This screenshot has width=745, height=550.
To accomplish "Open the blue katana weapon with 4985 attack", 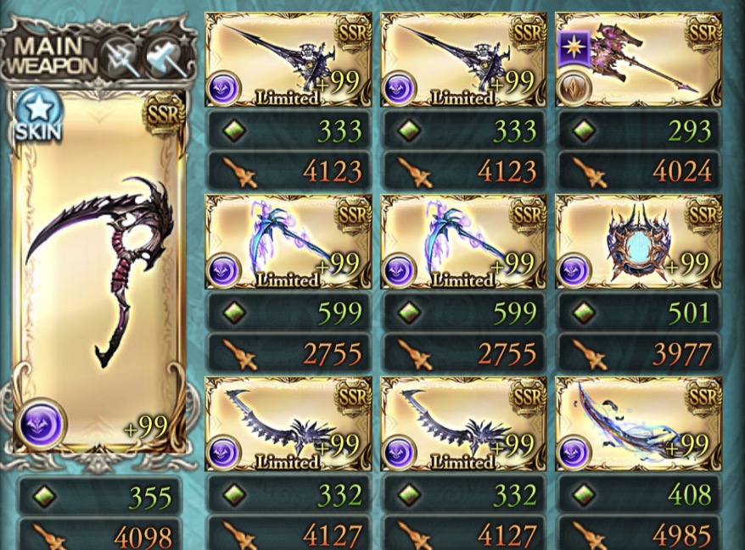I will click(x=639, y=424).
